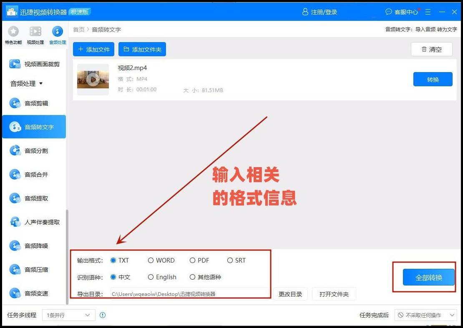463x328 pixels.
Task: Open 客服中心 chat icon
Action: point(389,12)
